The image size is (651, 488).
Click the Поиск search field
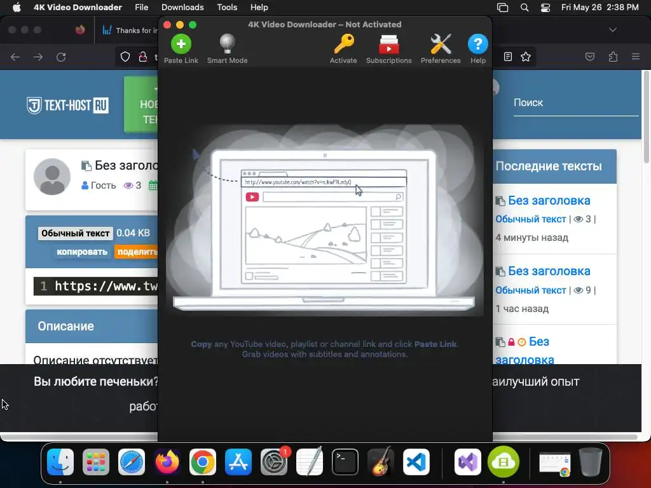click(x=576, y=103)
